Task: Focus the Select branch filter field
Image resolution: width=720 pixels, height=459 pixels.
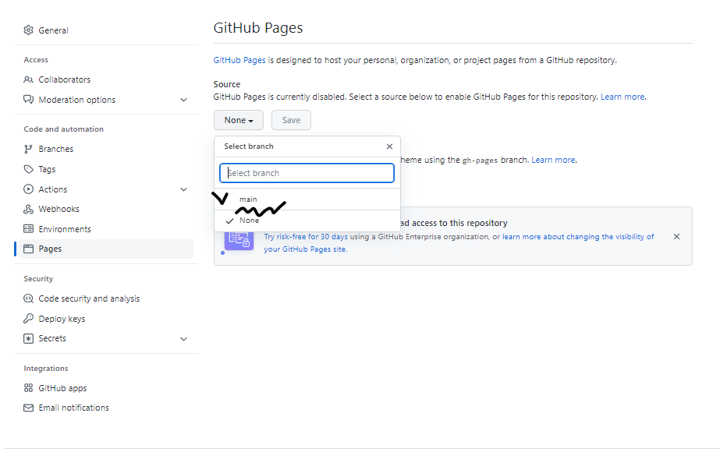Action: click(307, 173)
